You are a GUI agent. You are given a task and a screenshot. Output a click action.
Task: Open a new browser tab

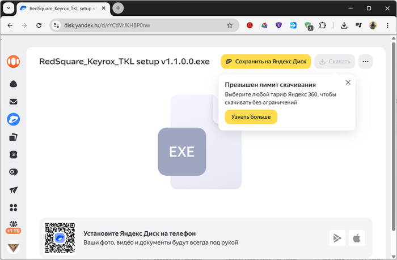tap(118, 8)
